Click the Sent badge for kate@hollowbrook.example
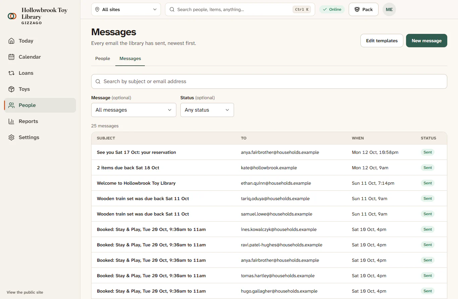This screenshot has height=299, width=458. point(427,168)
